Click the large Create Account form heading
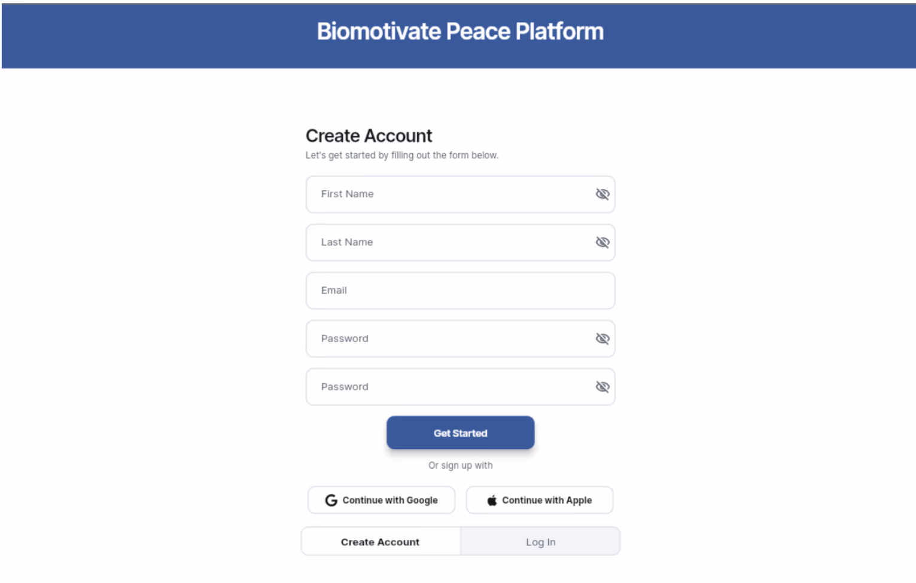This screenshot has height=583, width=916. (x=369, y=136)
